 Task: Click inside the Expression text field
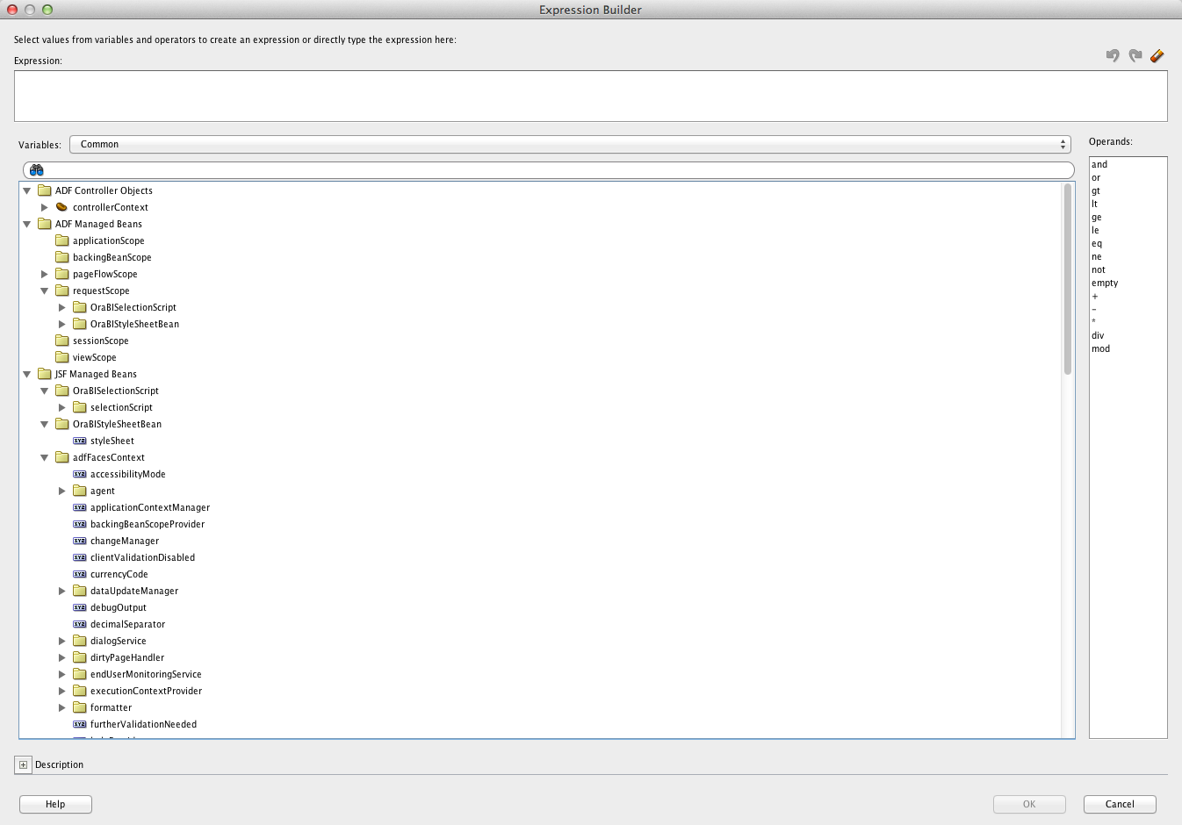pyautogui.click(x=590, y=96)
